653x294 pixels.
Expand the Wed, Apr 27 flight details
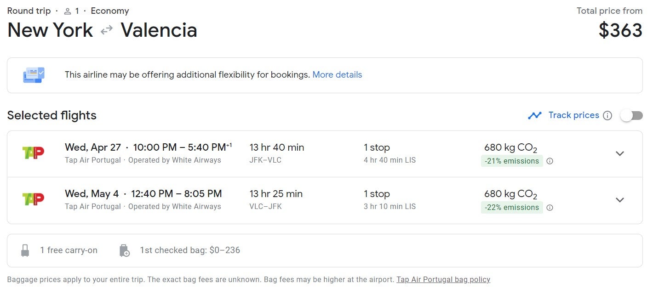tap(620, 153)
